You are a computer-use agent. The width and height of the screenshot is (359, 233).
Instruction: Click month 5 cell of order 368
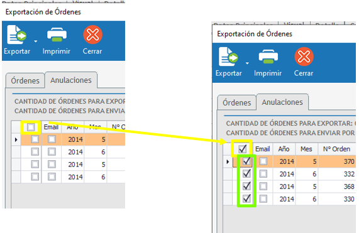[x=307, y=187]
